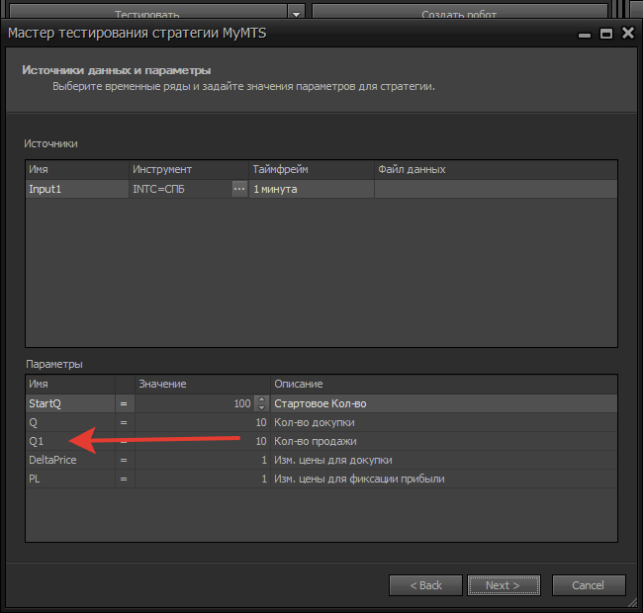Go back with the < Back button
Image resolution: width=643 pixels, height=613 pixels.
pyautogui.click(x=426, y=584)
